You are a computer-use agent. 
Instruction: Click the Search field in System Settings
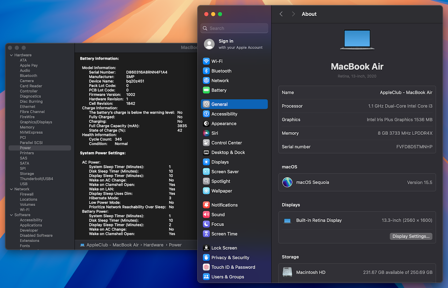(234, 28)
